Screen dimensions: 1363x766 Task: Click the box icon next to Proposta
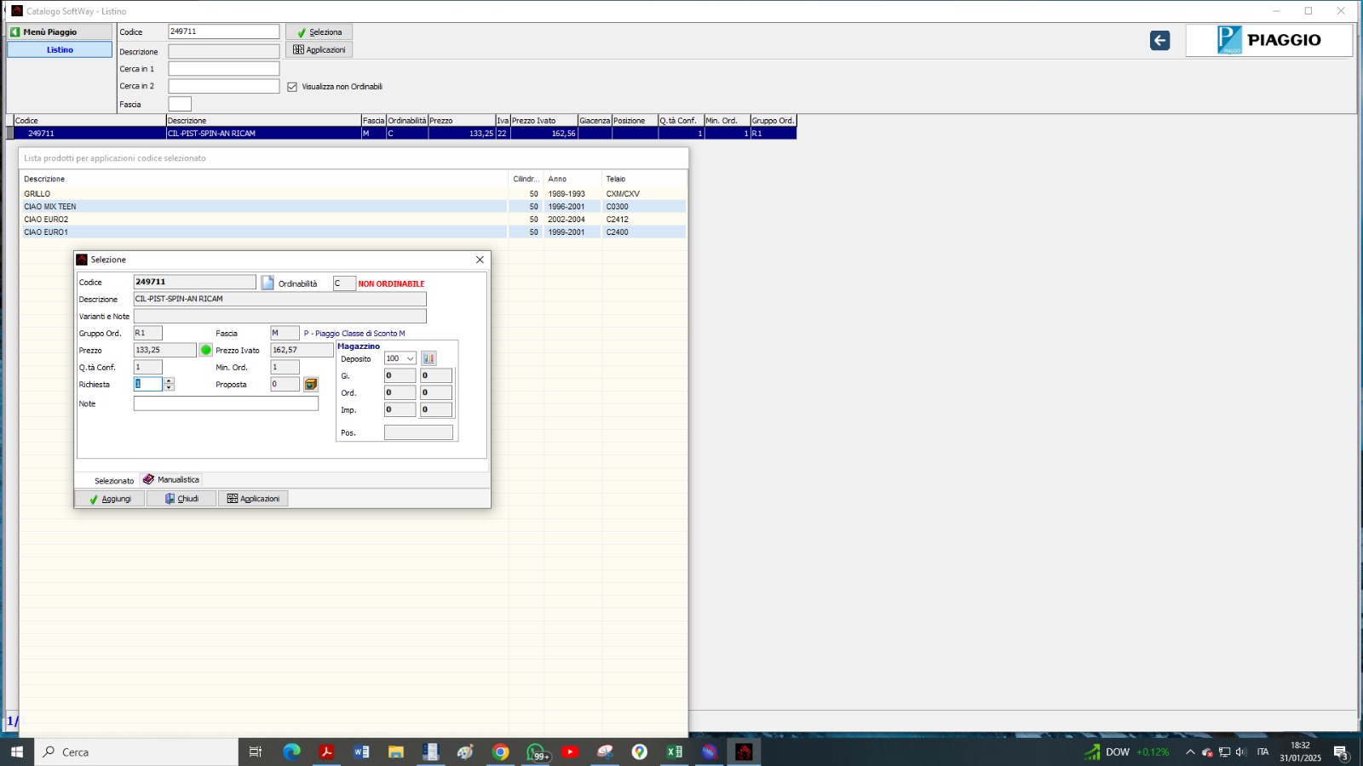311,385
